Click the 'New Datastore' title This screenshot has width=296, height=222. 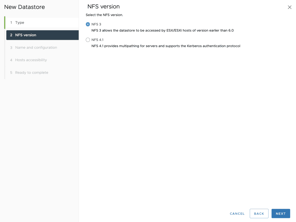click(x=25, y=7)
